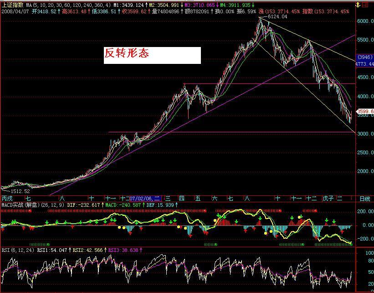Viewport: 374px width, 293px height.
Task: Select the white 反转形态 text annotation box
Action: point(152,55)
